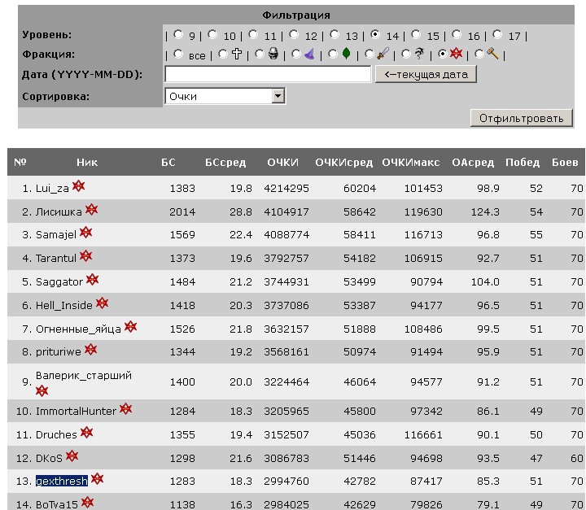Click the Ник column header

pos(87,162)
